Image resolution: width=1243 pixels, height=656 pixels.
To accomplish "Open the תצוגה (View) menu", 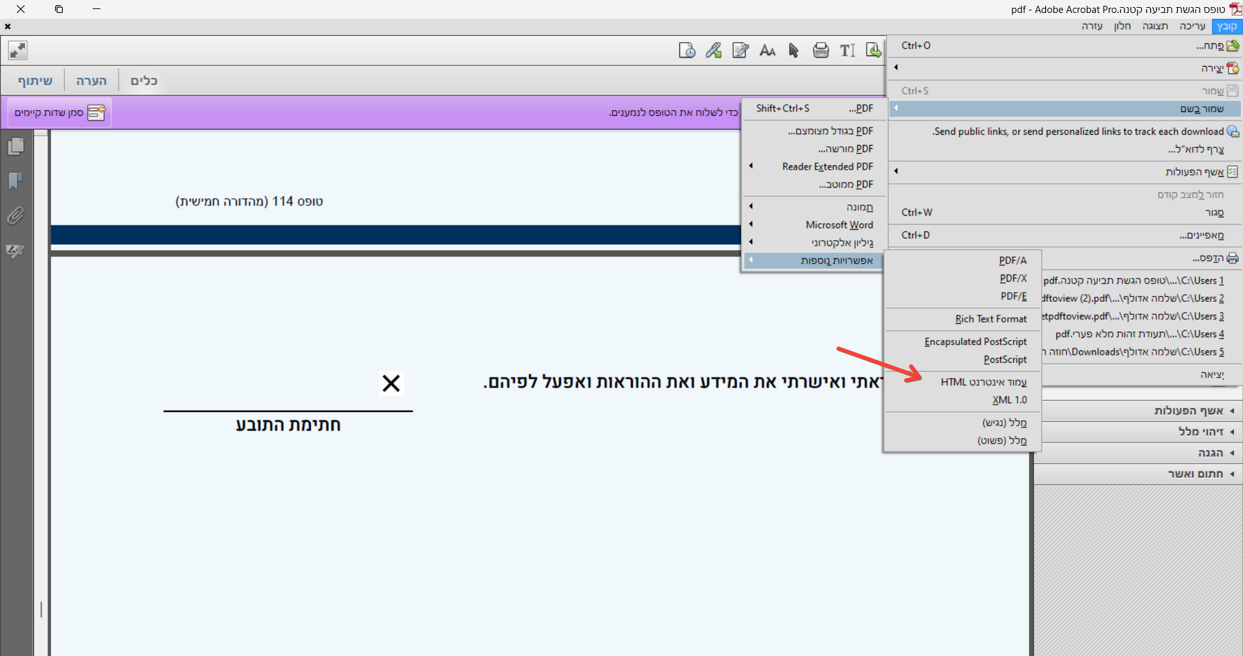I will tap(1155, 26).
